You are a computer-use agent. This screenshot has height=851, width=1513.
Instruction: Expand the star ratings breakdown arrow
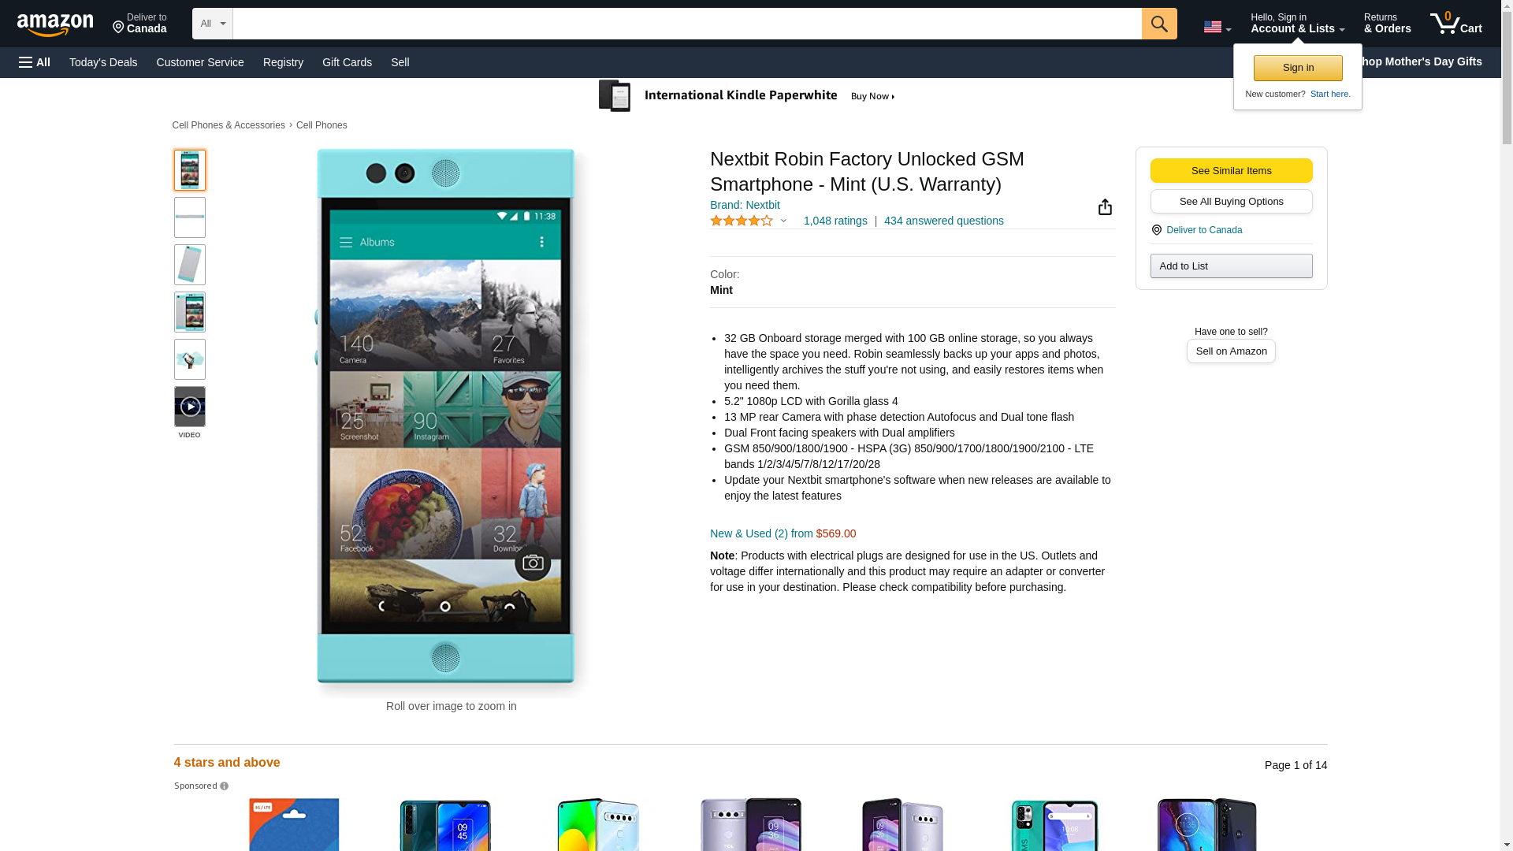(783, 221)
